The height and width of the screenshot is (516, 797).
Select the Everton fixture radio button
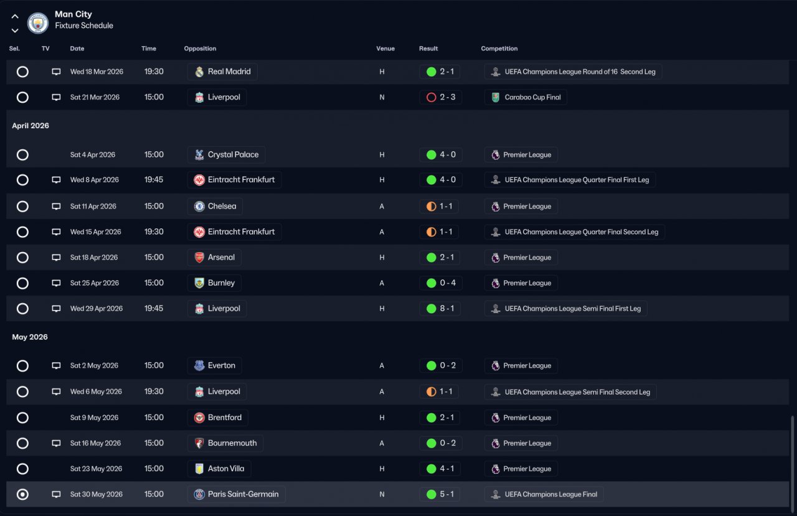pyautogui.click(x=22, y=366)
